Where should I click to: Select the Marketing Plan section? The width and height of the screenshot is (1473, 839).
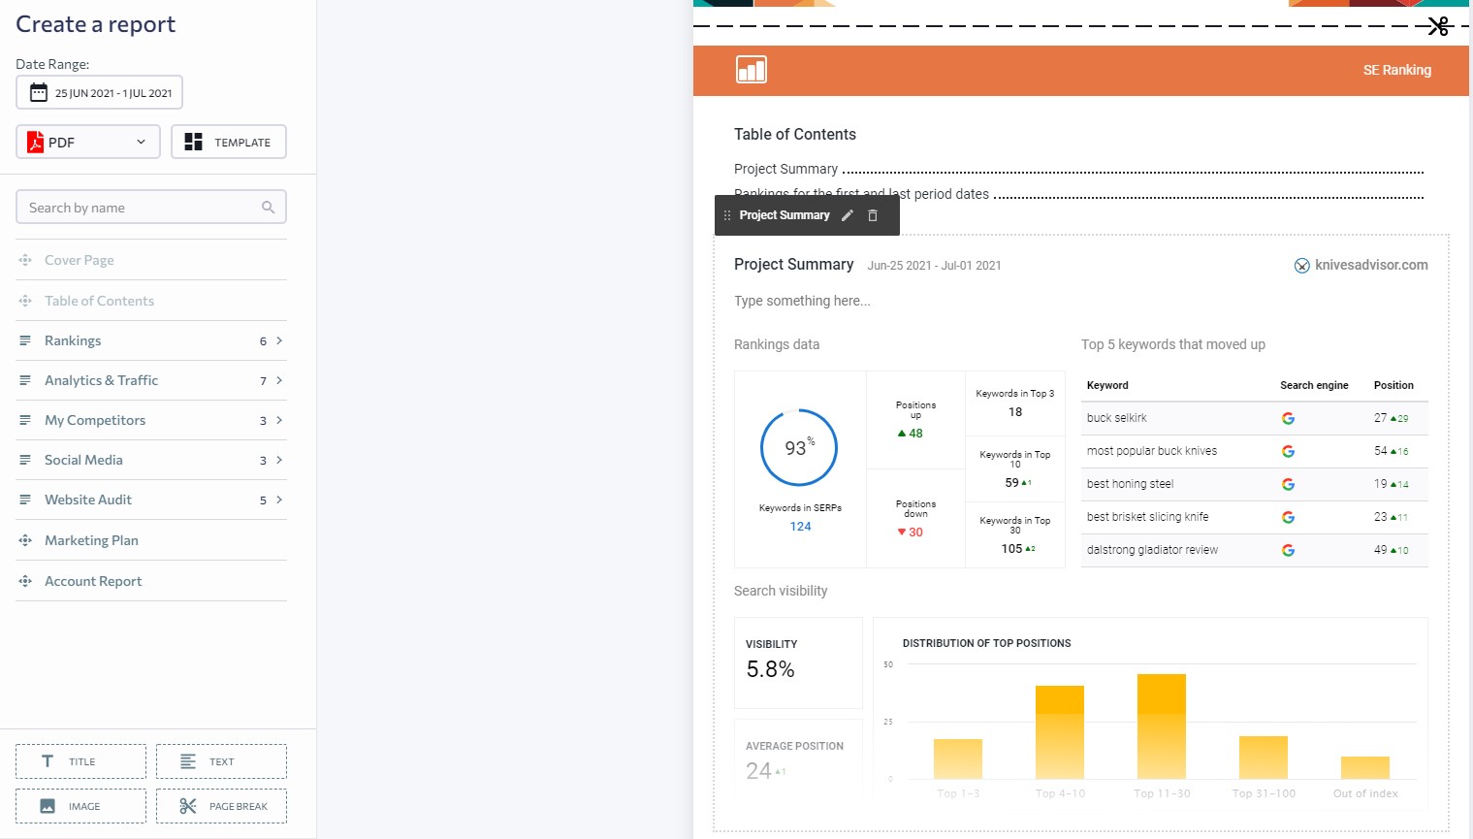coord(91,540)
